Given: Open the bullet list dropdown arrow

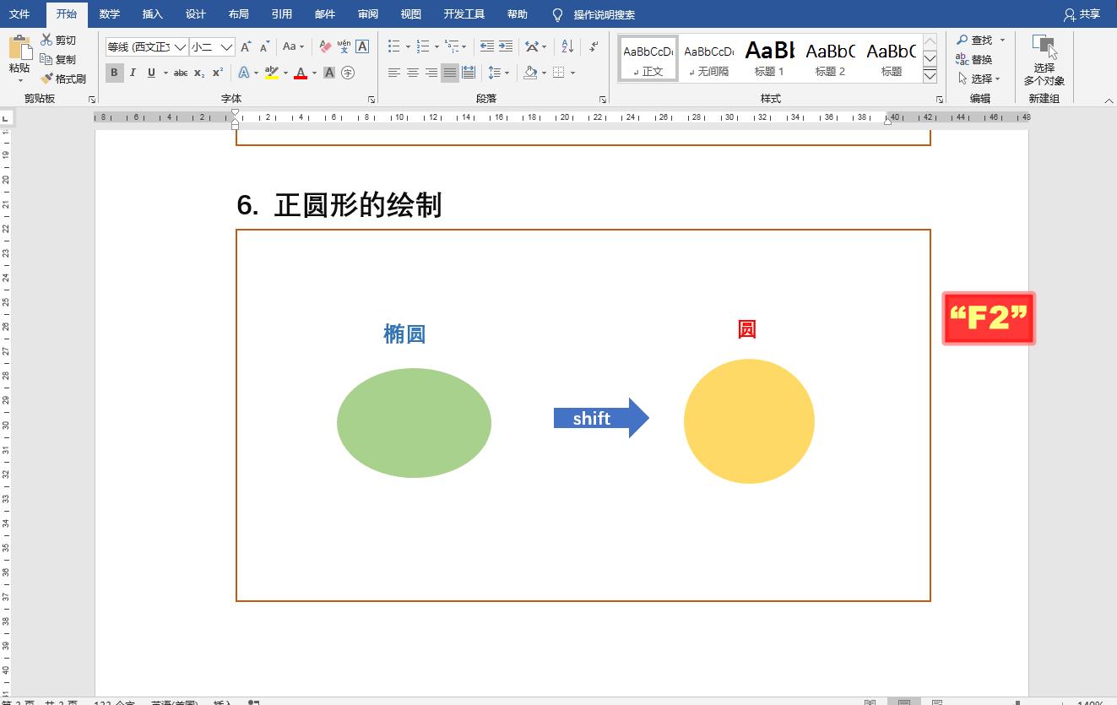Looking at the screenshot, I should 408,47.
